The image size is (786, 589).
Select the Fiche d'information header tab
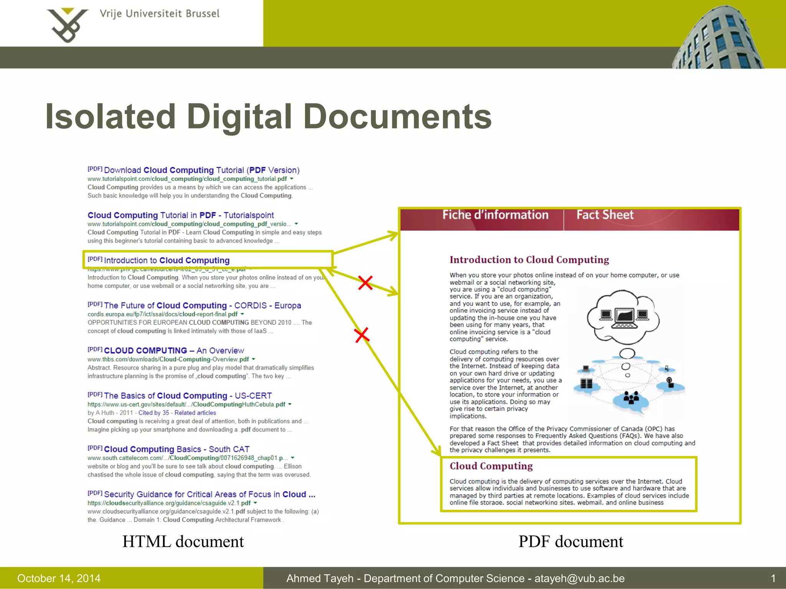(x=495, y=215)
